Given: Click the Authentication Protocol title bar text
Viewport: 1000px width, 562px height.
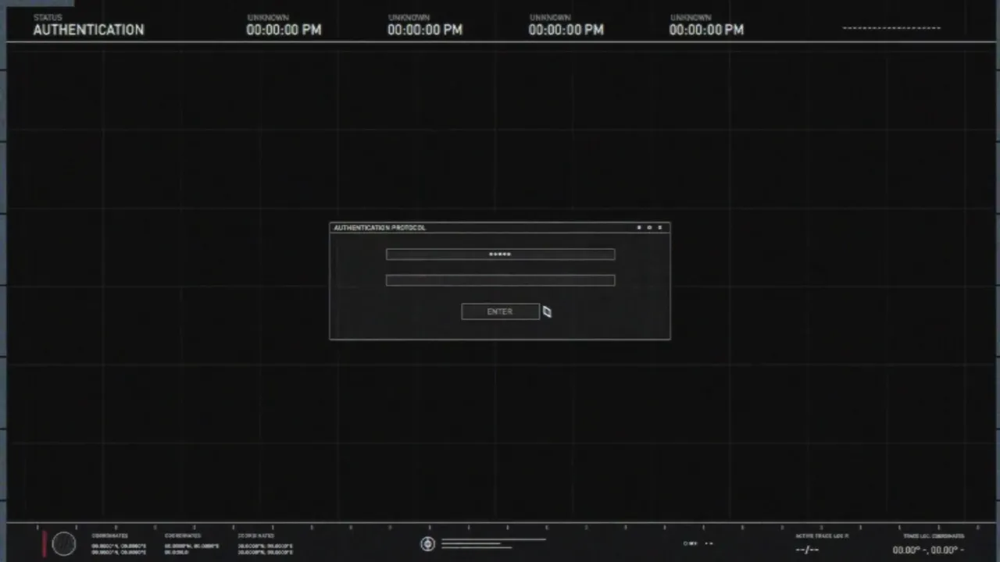Looking at the screenshot, I should click(380, 227).
